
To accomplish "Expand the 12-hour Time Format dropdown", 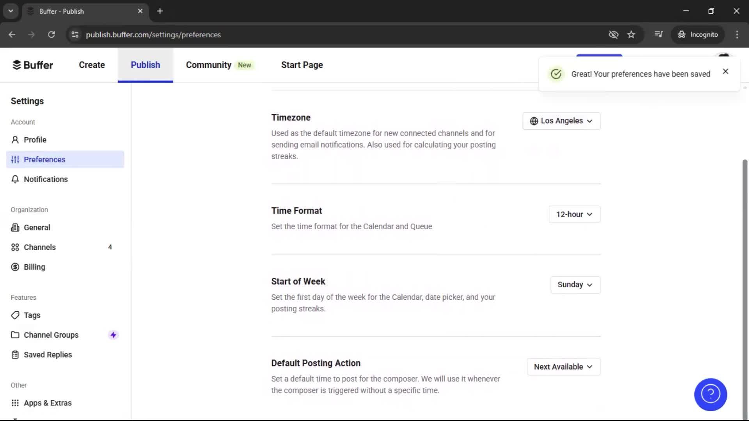I will tap(574, 214).
